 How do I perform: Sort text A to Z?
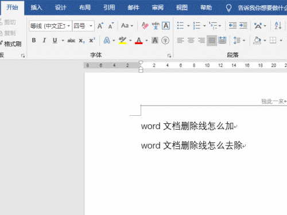click(x=278, y=26)
